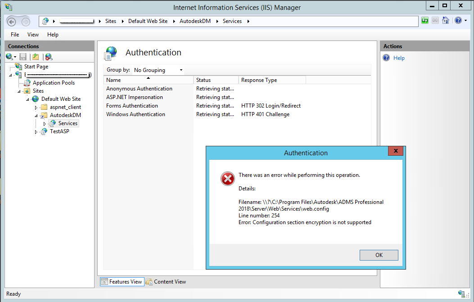Open the View menu
Screen dimensions: 474x302
(33, 35)
